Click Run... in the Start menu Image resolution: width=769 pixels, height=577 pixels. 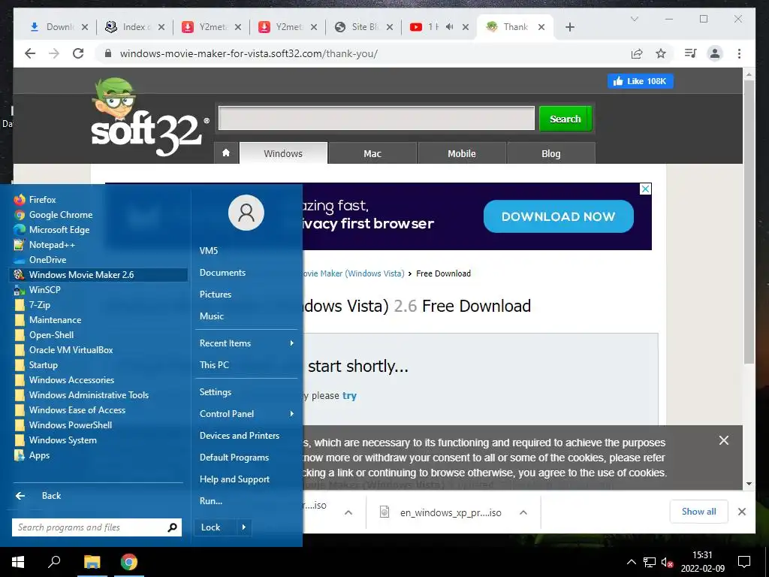pos(211,501)
